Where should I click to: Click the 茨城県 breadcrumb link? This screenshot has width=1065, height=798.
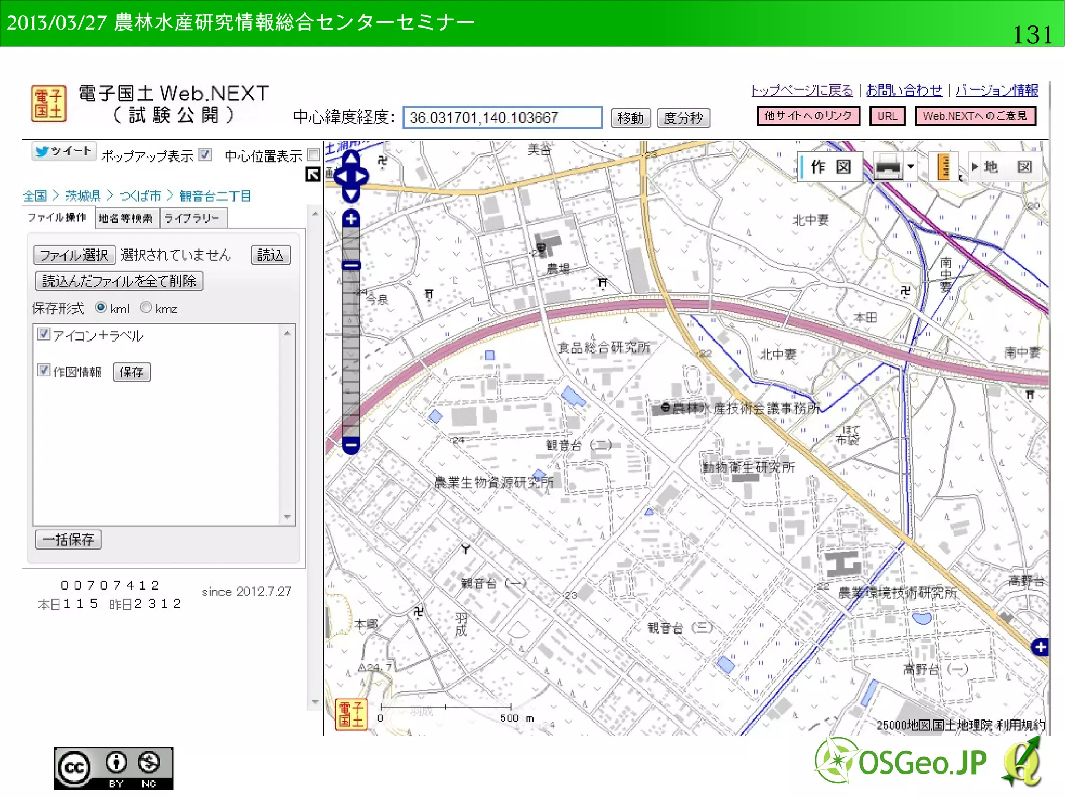(x=83, y=196)
